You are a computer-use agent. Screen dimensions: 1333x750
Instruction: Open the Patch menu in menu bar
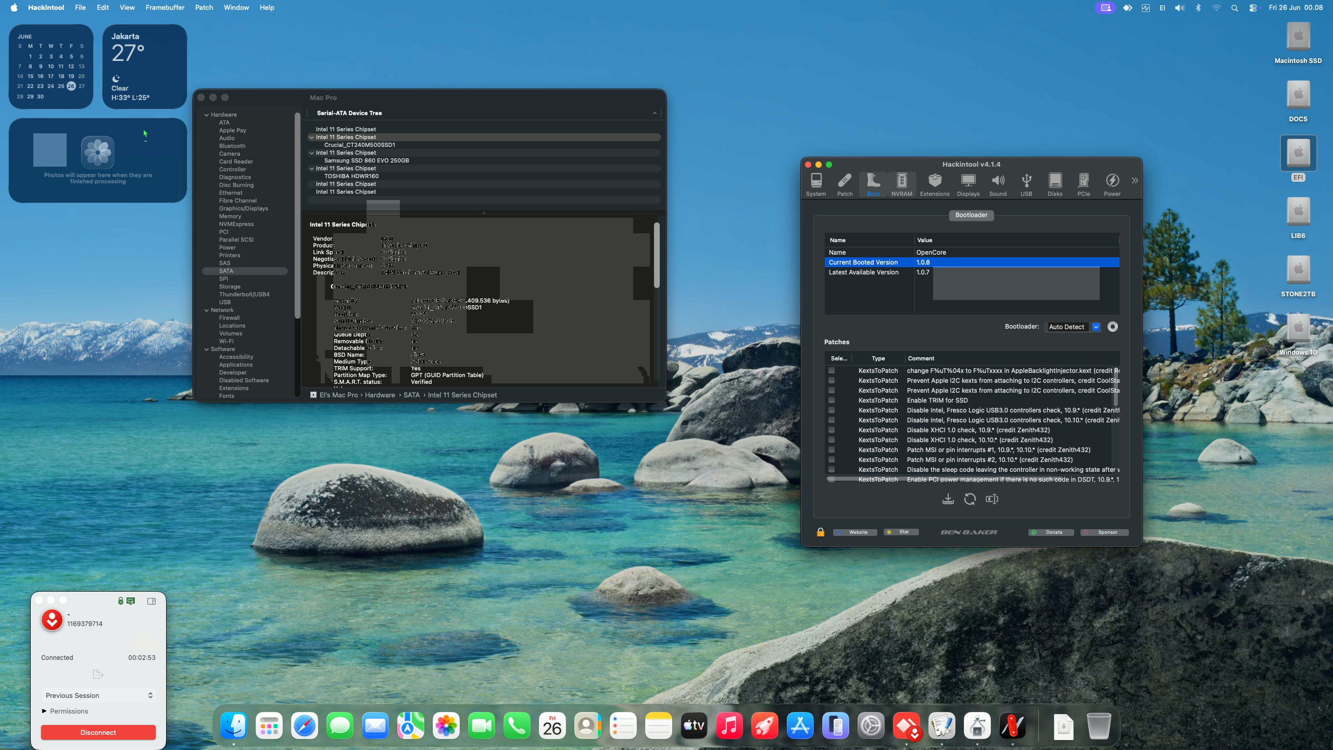click(204, 7)
